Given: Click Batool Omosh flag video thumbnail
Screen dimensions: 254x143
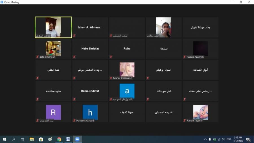Looking at the screenshot, I should [53, 49].
